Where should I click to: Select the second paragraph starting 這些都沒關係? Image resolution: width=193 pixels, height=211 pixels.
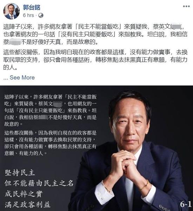(x=95, y=60)
